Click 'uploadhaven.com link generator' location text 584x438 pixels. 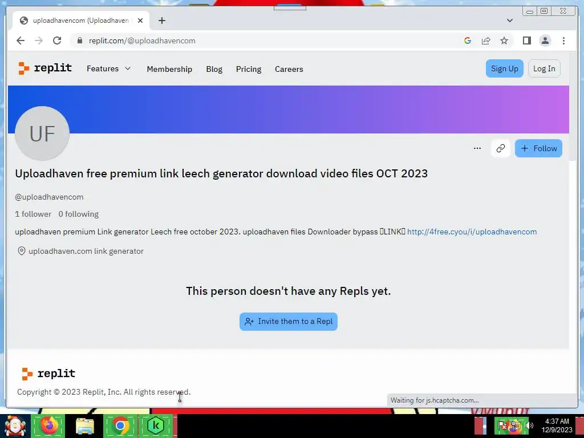[x=86, y=251]
